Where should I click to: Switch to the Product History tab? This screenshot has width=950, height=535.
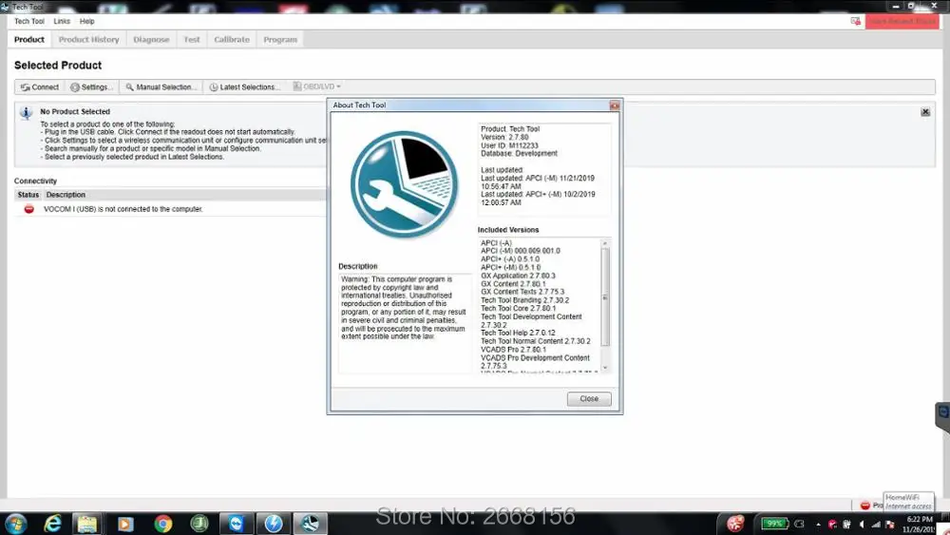tap(89, 39)
